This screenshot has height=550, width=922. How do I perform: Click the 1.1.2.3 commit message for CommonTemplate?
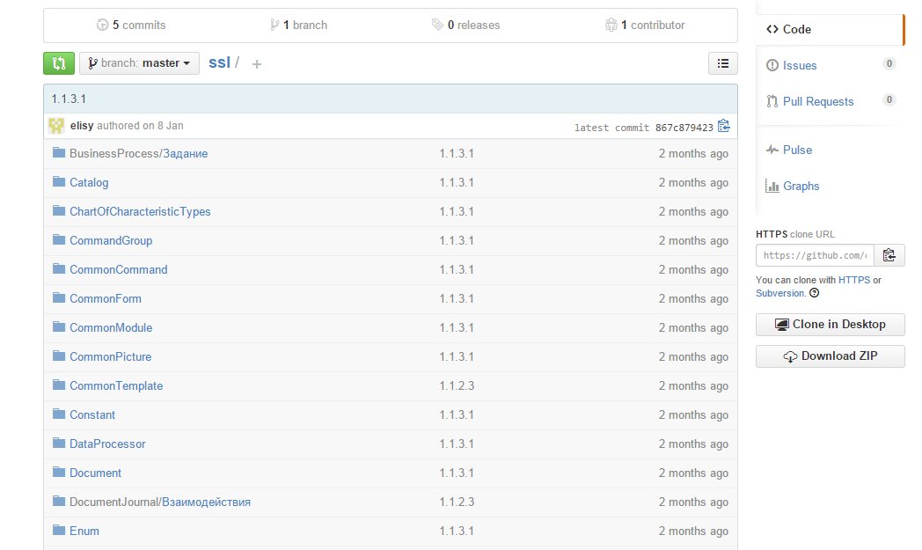[x=457, y=386]
